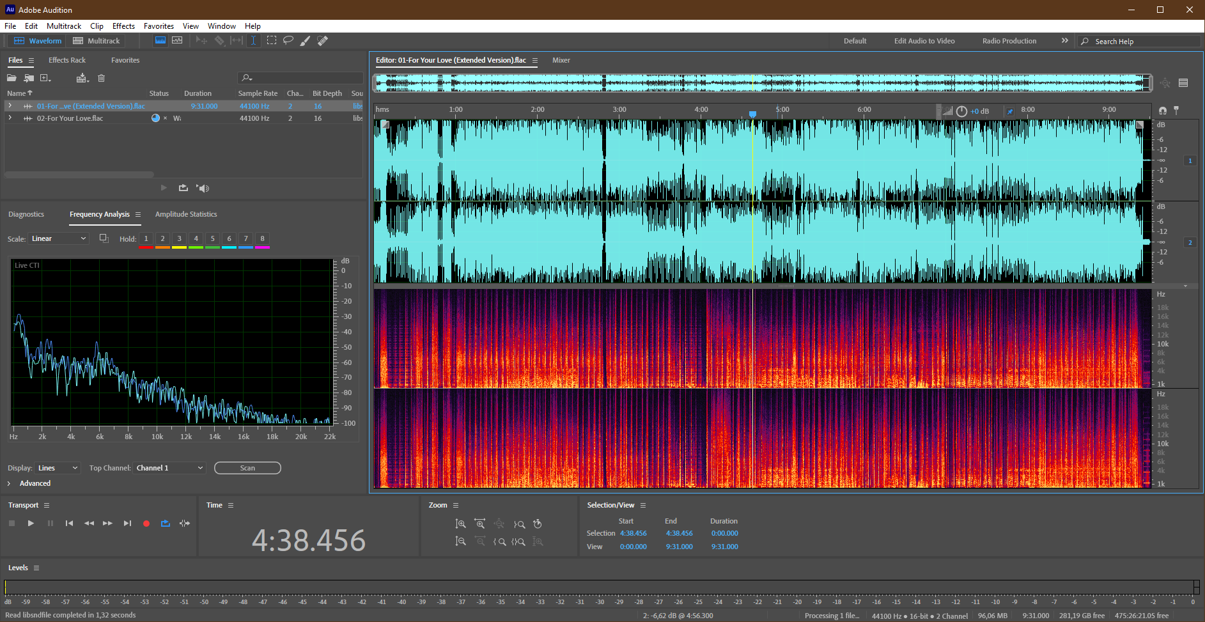Toggle channel 1 enable button
Viewport: 1205px width, 622px height.
click(x=1190, y=160)
